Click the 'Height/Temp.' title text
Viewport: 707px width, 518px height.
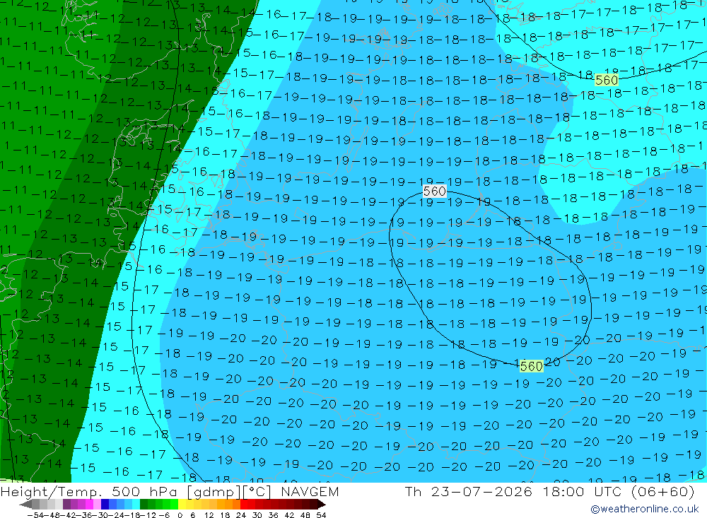tap(52, 492)
